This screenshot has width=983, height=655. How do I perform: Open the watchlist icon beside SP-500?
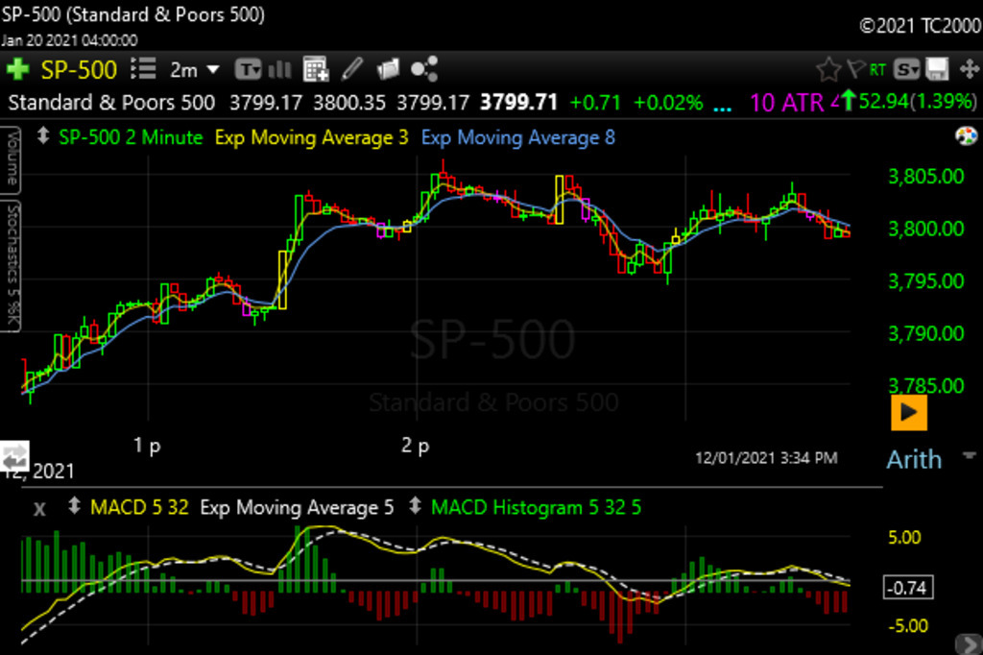coord(142,69)
